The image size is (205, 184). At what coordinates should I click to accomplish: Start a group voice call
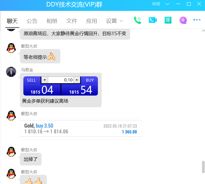coord(138,20)
